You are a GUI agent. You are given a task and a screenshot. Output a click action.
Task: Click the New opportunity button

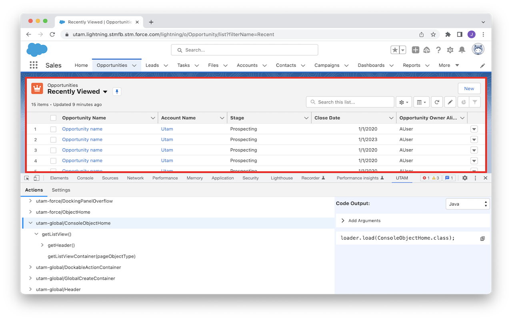coord(469,89)
